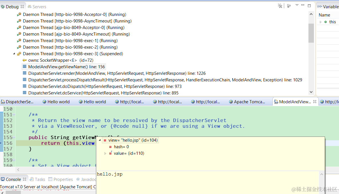
Task: Expand the 'this' variable node
Action: tap(321, 22)
